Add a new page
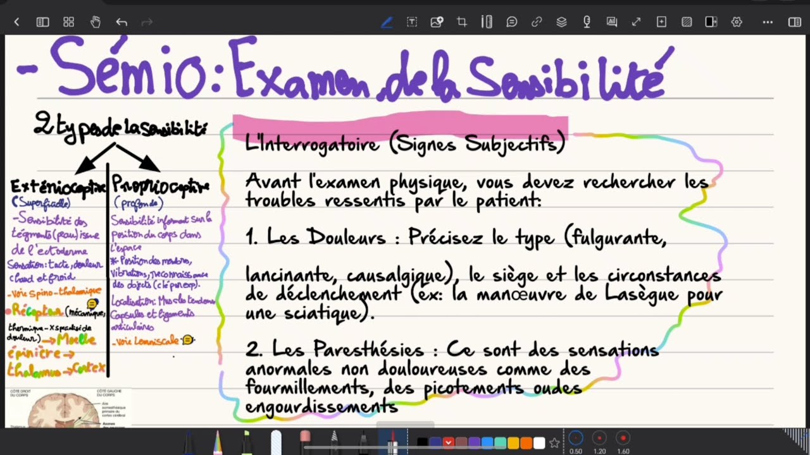This screenshot has height=455, width=810. pyautogui.click(x=661, y=22)
